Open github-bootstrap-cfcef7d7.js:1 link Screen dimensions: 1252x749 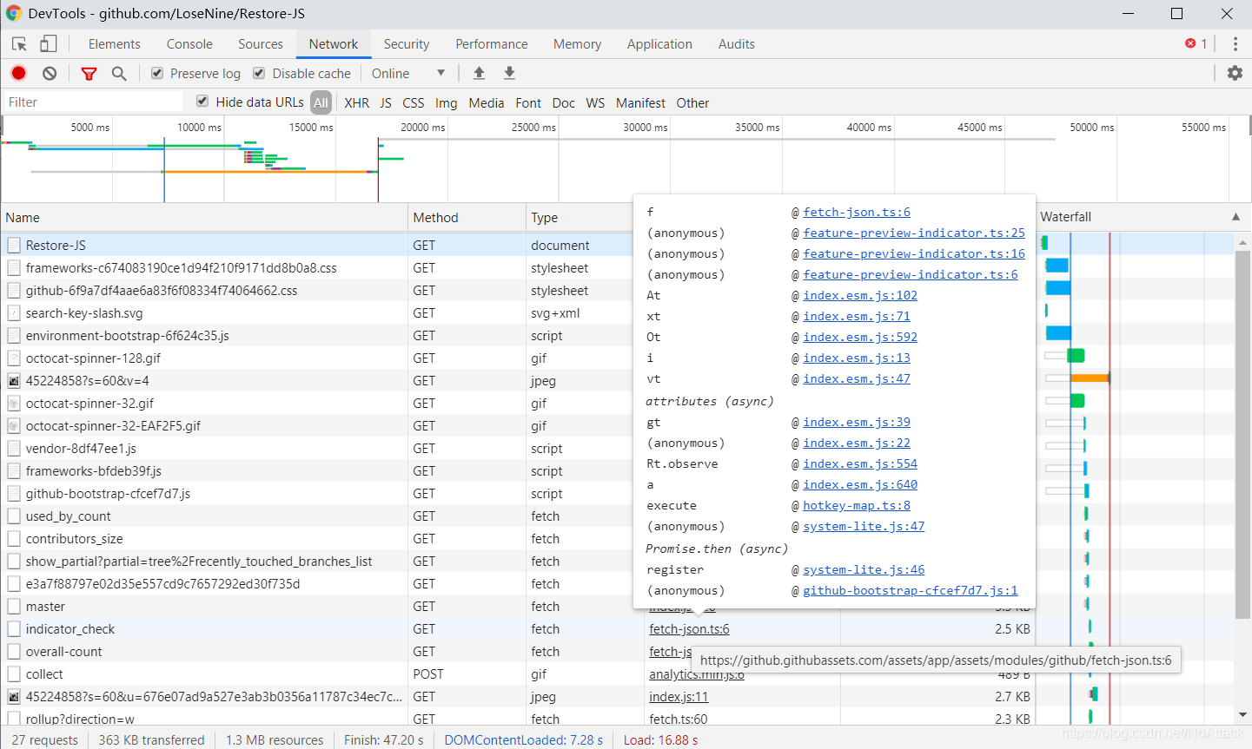tap(911, 590)
